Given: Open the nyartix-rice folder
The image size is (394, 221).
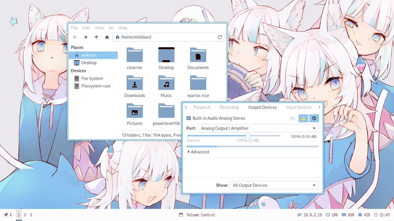Looking at the screenshot, I should click(x=198, y=87).
